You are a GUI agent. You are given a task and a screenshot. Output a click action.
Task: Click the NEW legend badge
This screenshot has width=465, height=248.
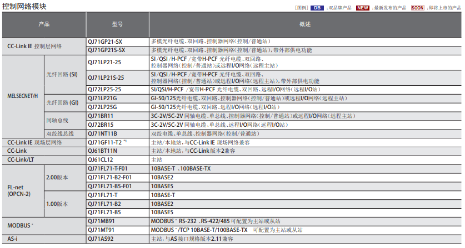point(363,8)
